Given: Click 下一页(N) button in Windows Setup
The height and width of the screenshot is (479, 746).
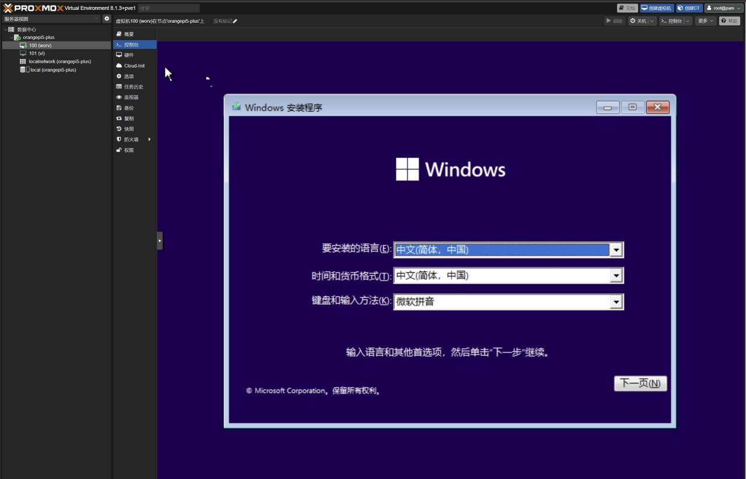Looking at the screenshot, I should 640,383.
